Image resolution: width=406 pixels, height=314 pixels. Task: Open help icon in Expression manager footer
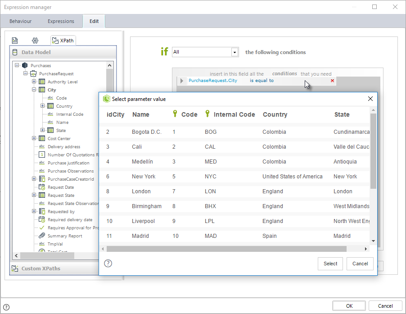click(6, 307)
